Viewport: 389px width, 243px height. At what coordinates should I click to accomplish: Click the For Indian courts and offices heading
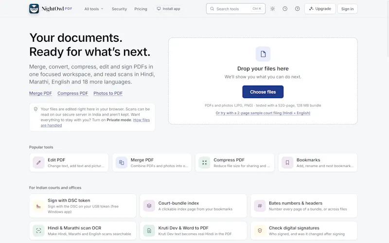pyautogui.click(x=55, y=188)
